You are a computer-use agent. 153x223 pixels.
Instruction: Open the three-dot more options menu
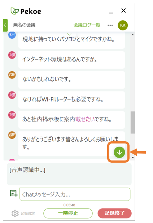pyautogui.click(x=110, y=25)
